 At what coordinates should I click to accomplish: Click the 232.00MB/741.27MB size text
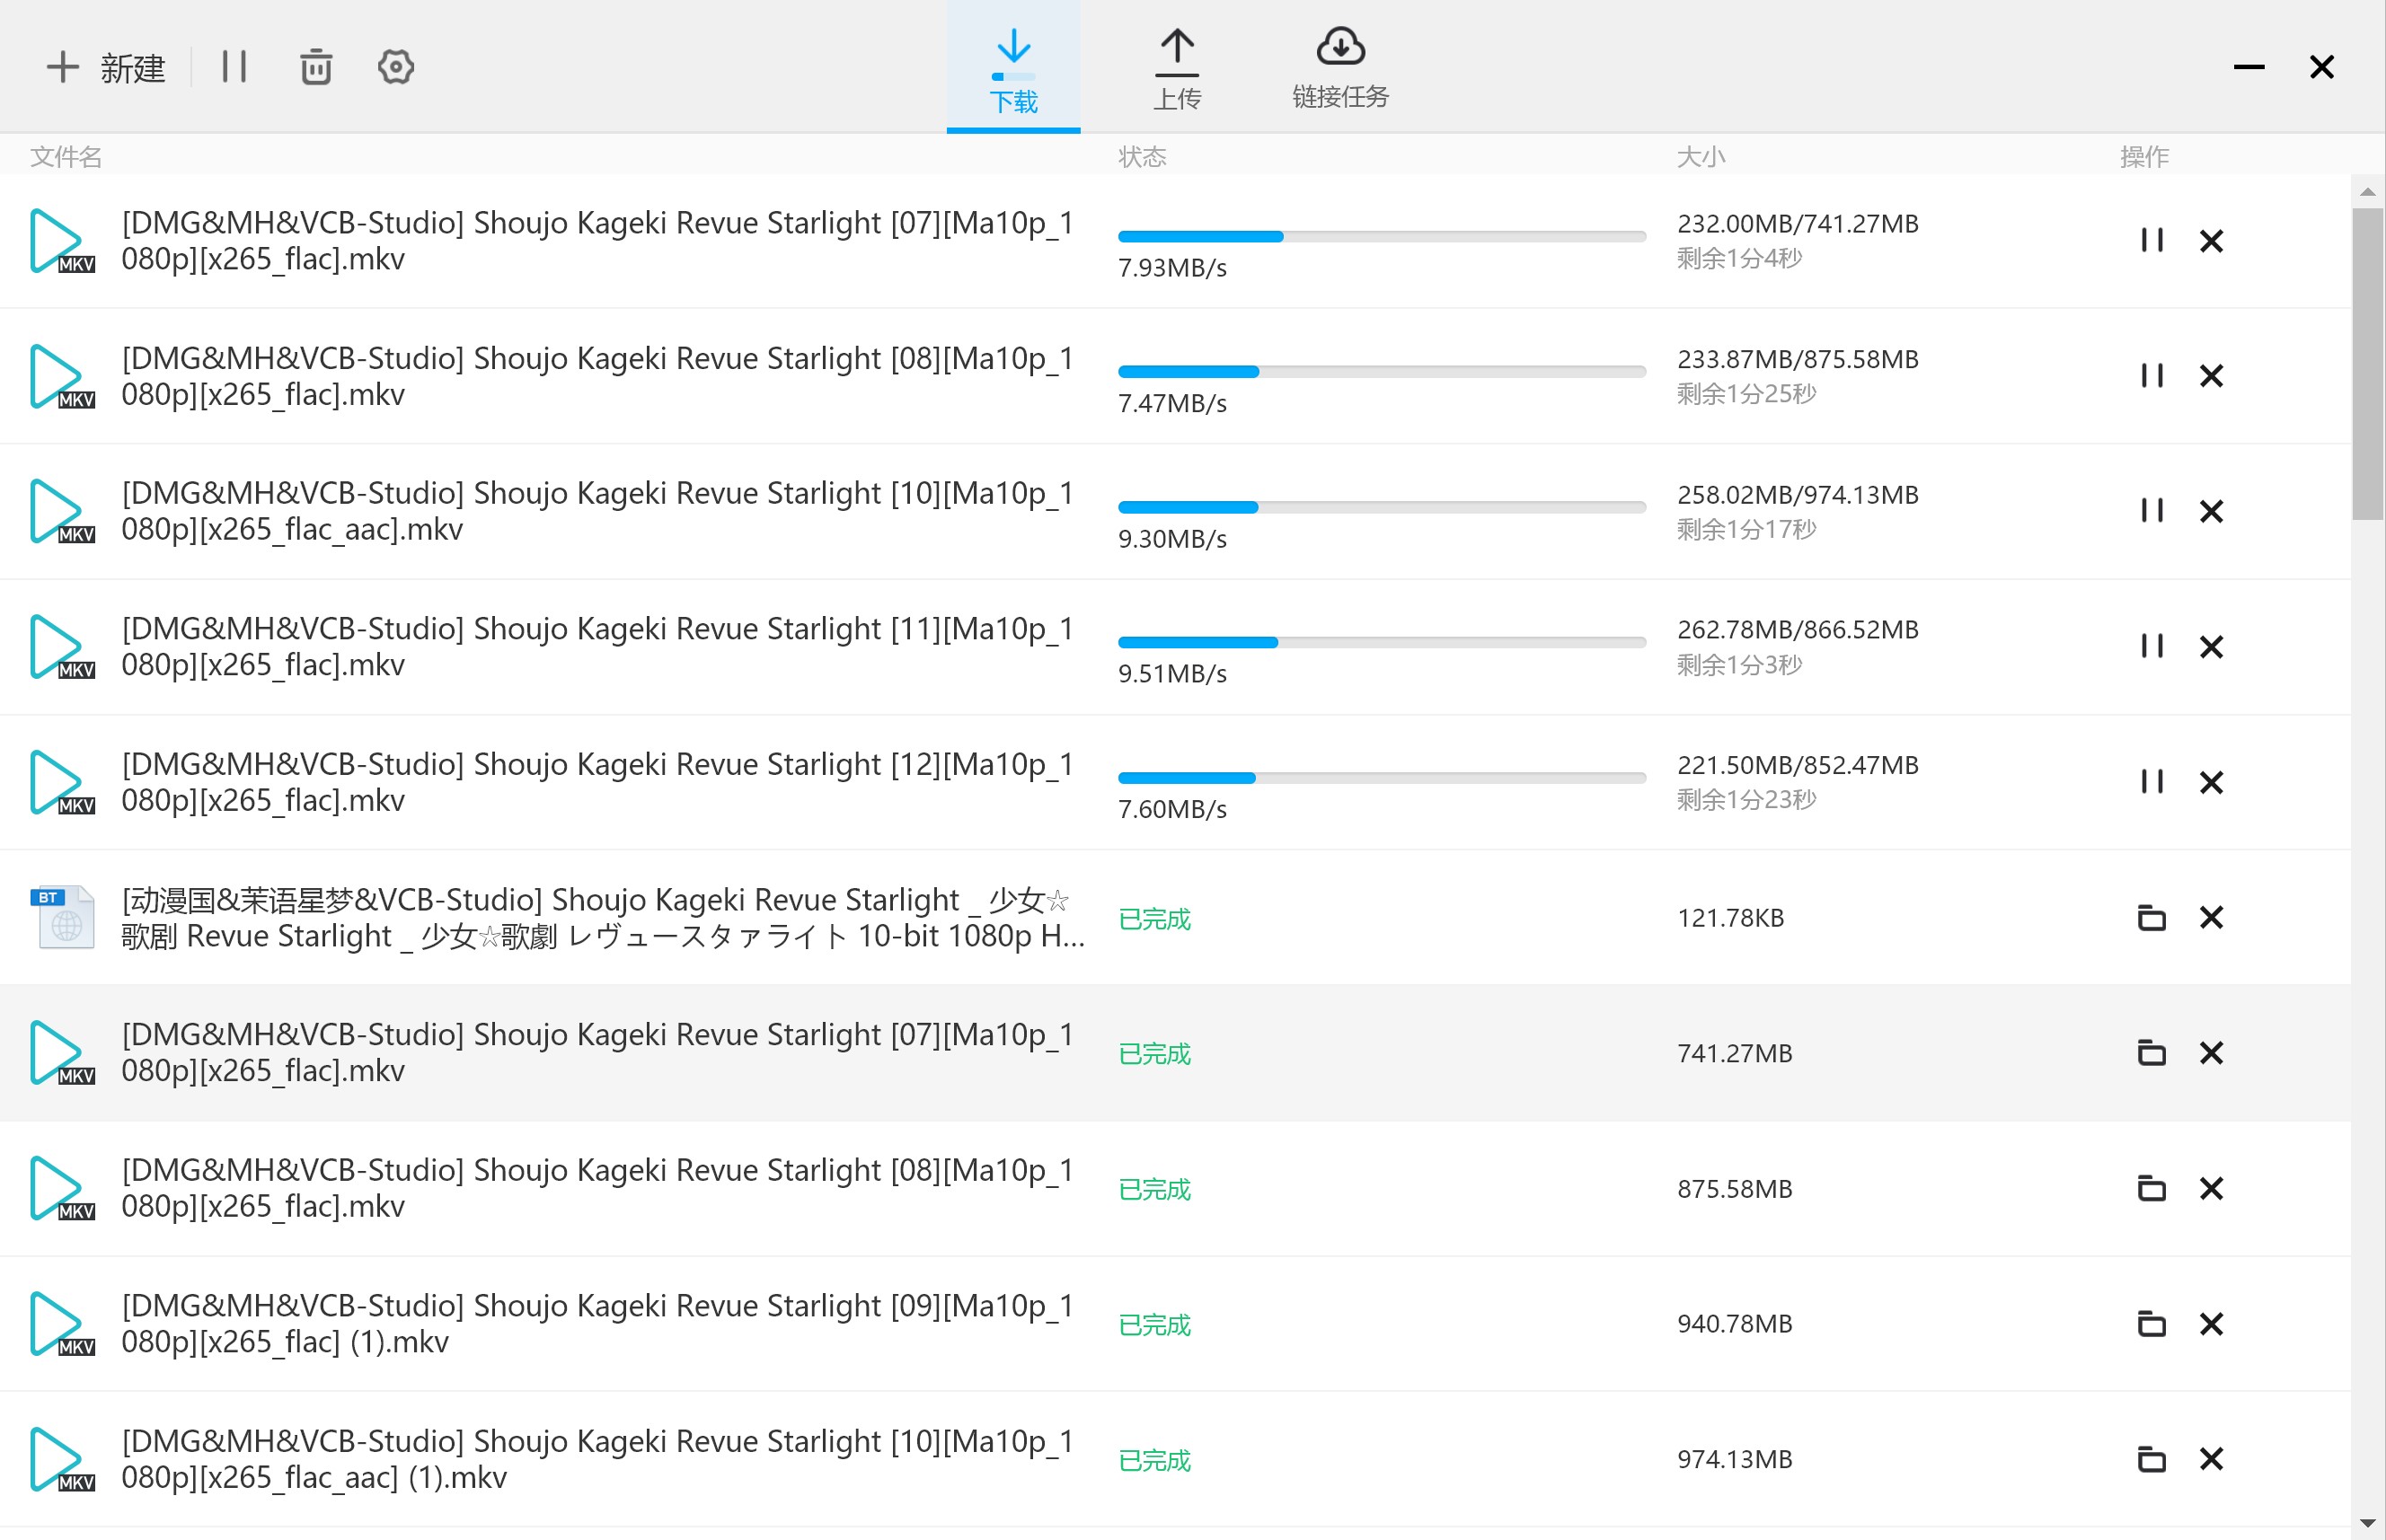(x=1798, y=223)
